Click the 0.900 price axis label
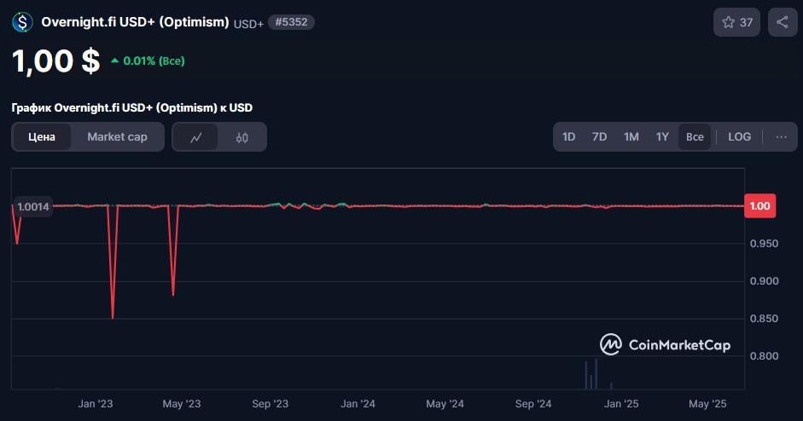This screenshot has height=421, width=803. (764, 281)
